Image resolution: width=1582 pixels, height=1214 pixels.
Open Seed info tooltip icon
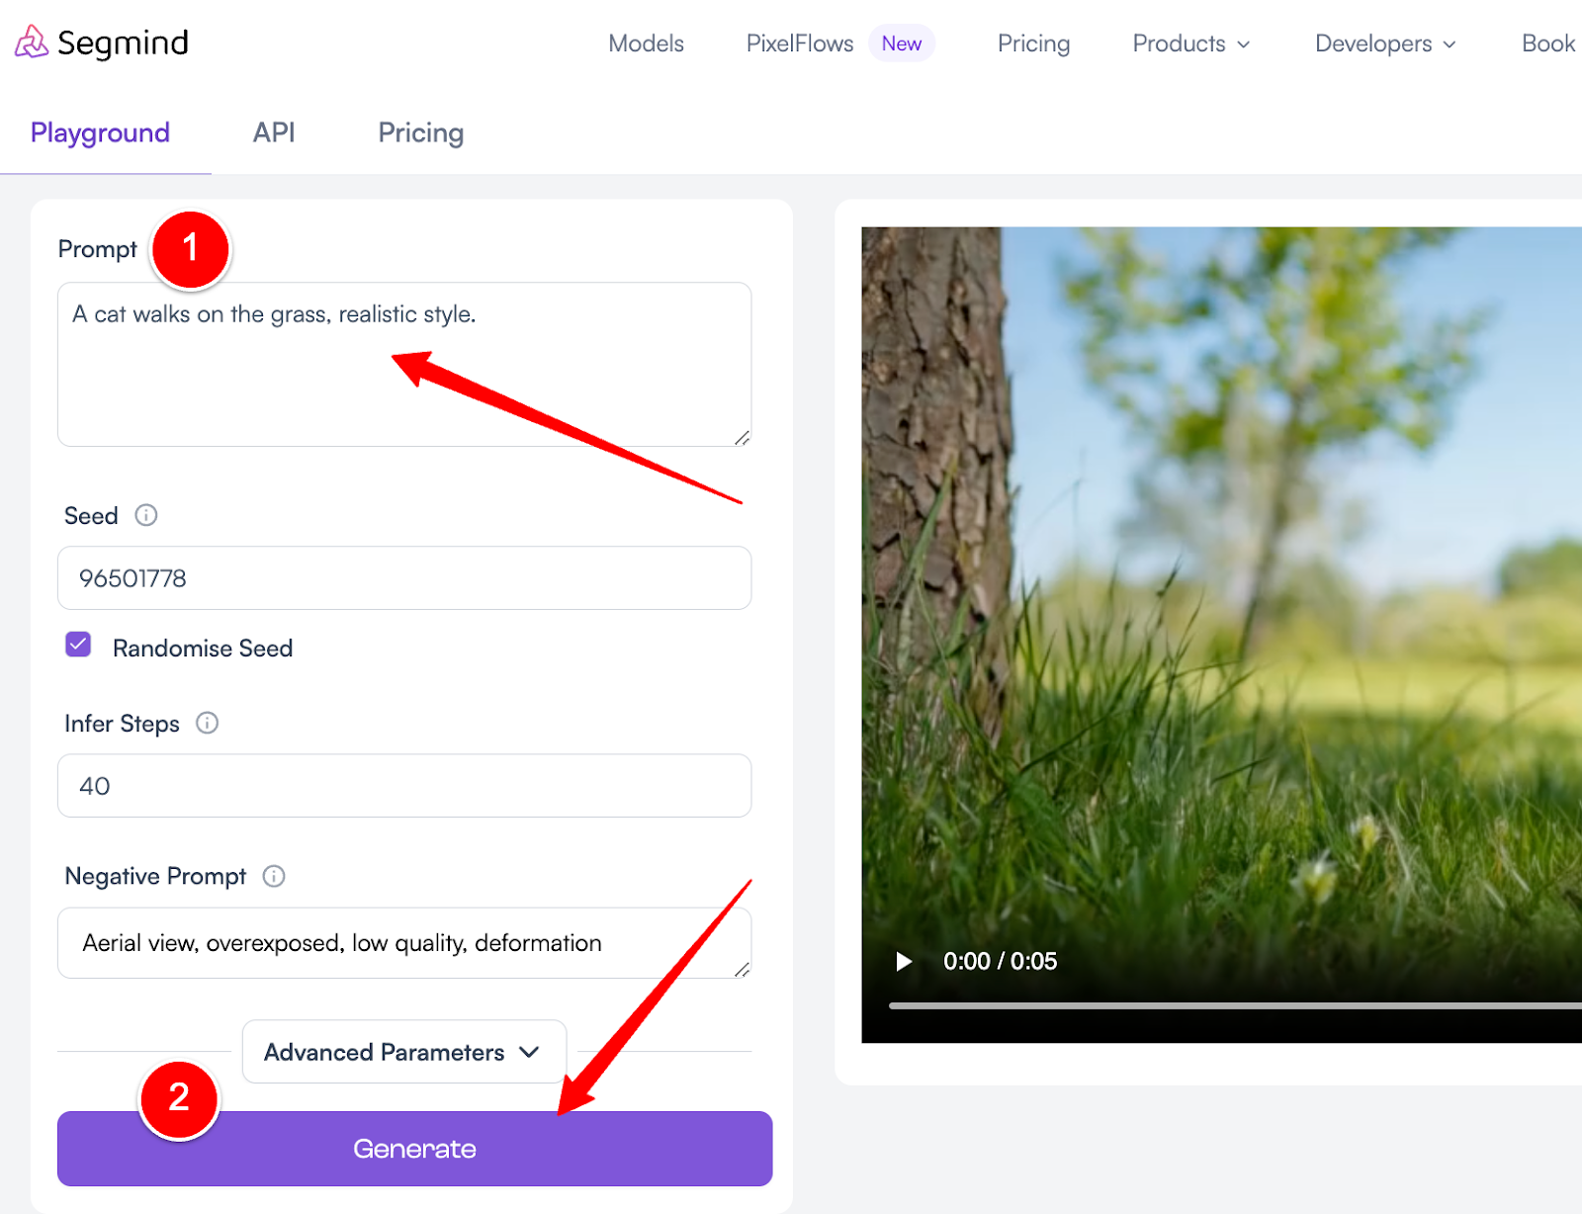[146, 515]
